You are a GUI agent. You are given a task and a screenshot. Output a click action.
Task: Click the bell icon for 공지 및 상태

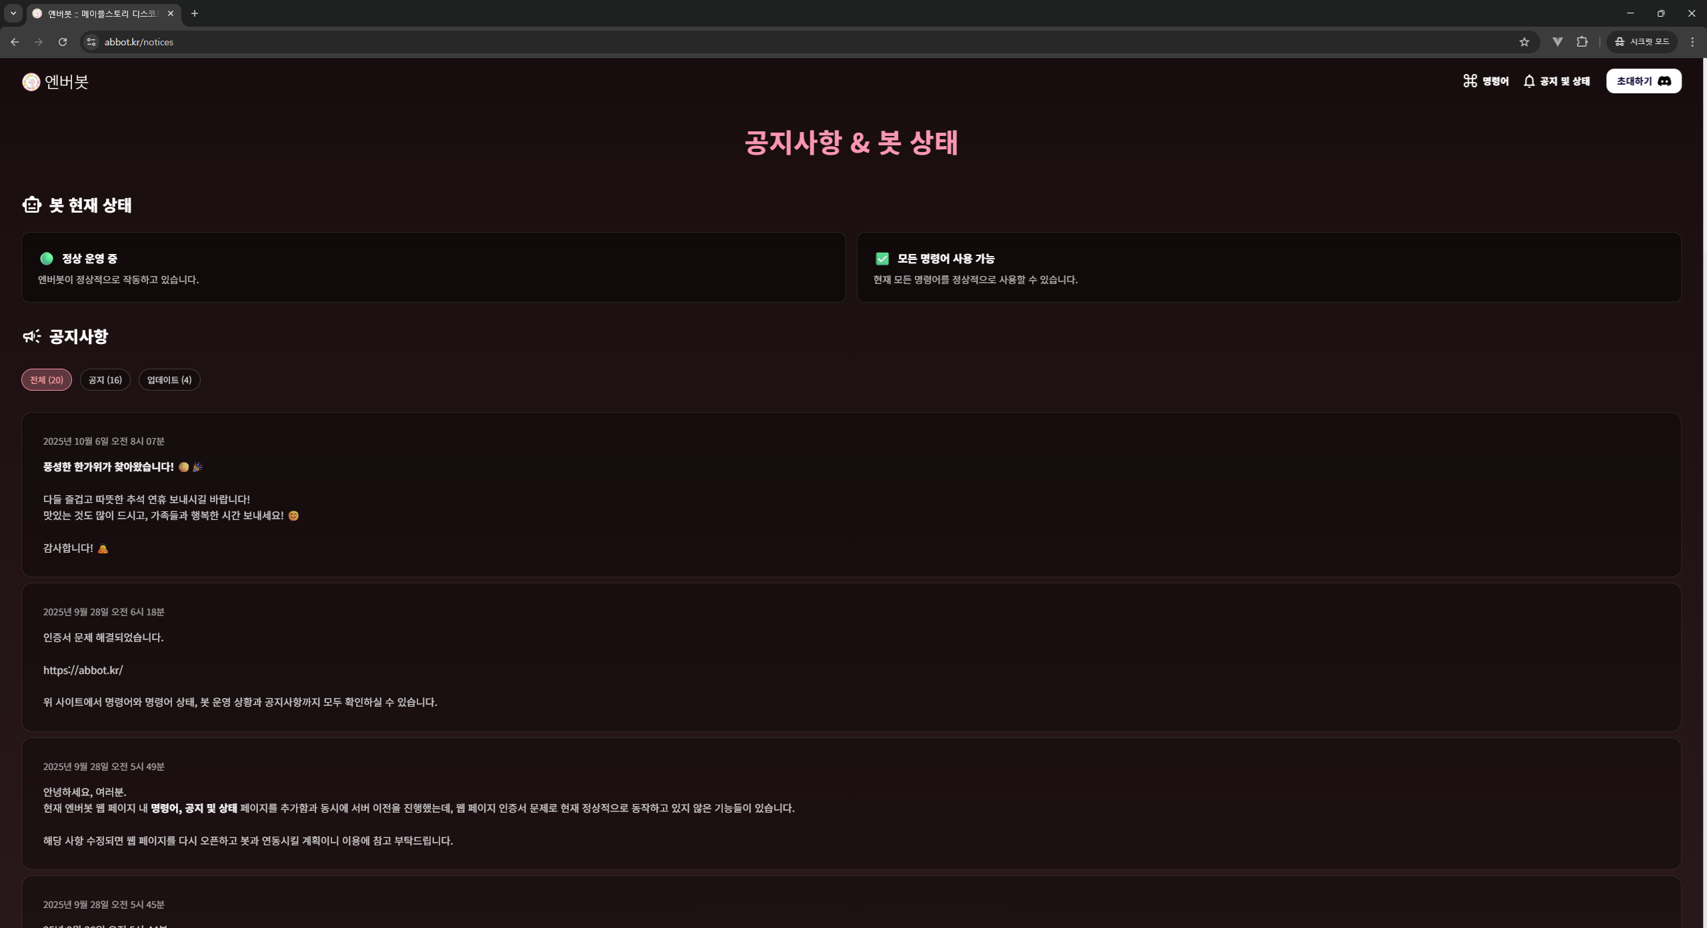(x=1529, y=81)
